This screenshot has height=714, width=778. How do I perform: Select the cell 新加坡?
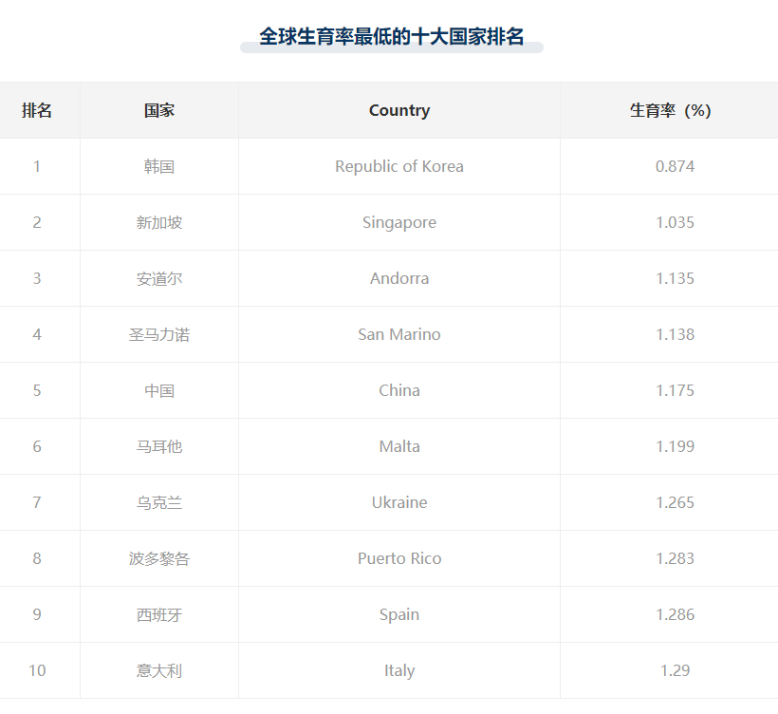point(159,222)
